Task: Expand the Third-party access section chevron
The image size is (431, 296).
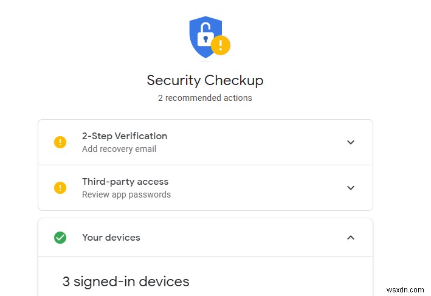Action: click(x=350, y=188)
